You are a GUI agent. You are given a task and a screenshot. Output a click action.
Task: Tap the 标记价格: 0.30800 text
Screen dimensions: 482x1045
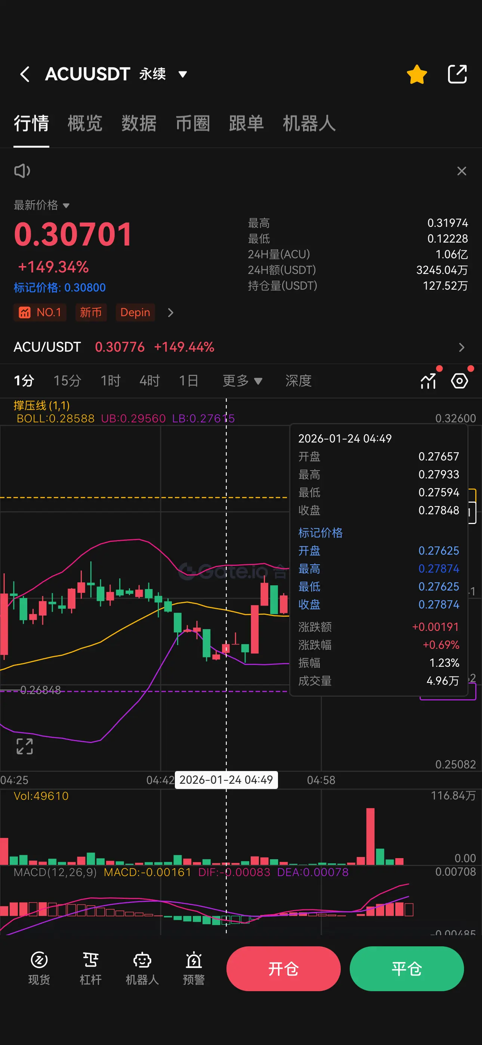click(60, 288)
